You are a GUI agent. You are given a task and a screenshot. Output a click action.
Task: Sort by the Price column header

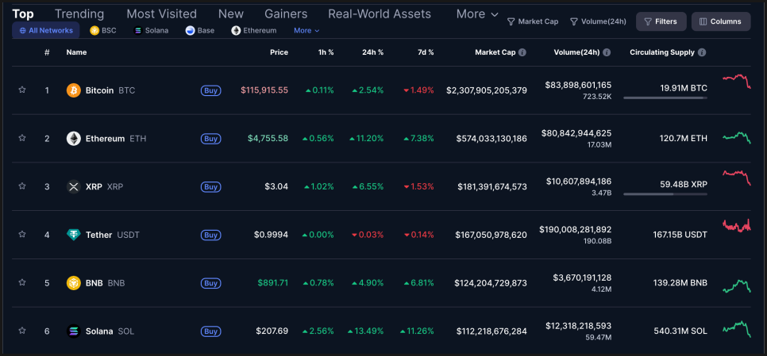(x=279, y=52)
